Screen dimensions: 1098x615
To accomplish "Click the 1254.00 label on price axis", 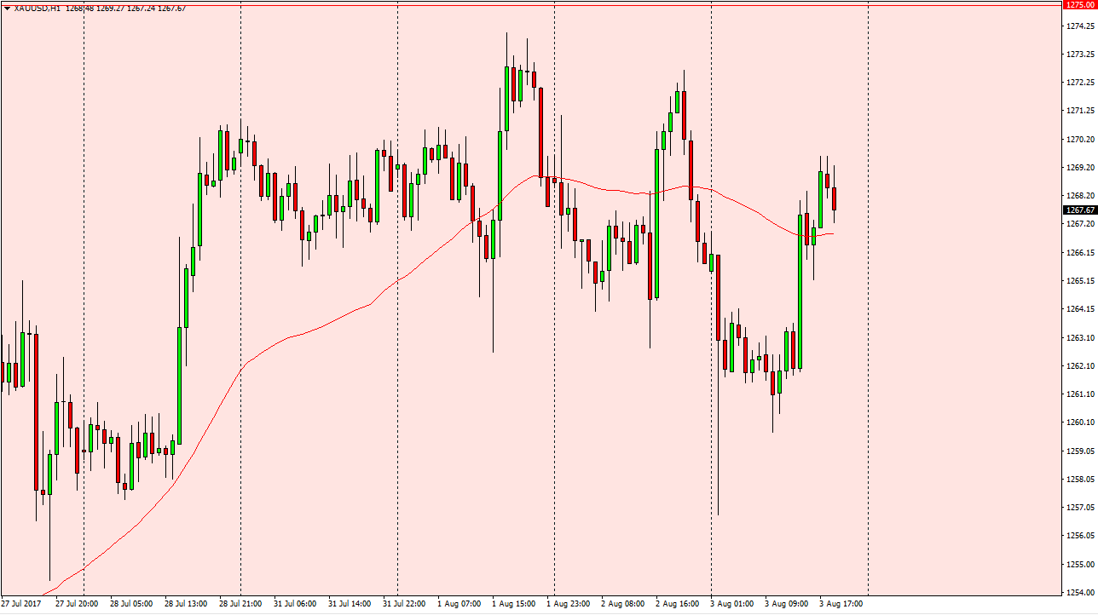I will click(1079, 593).
